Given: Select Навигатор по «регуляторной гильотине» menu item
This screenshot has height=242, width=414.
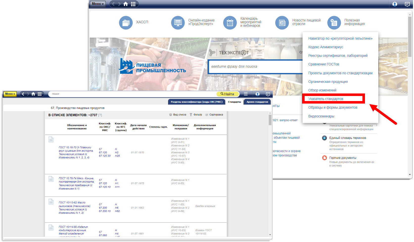Looking at the screenshot, I should [x=340, y=38].
